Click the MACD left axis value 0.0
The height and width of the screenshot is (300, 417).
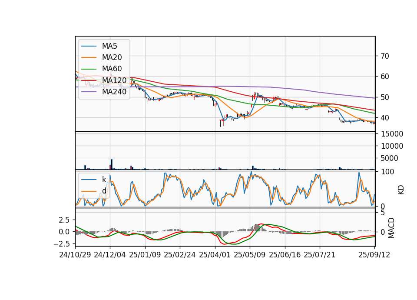(64, 232)
